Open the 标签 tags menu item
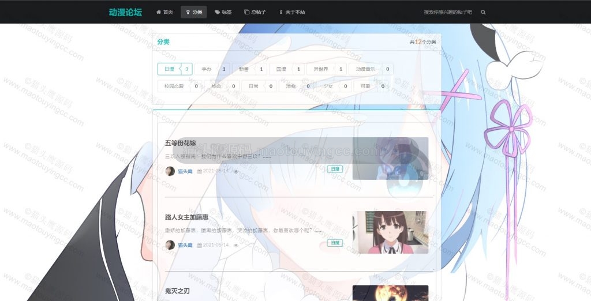The image size is (591, 301). [x=223, y=12]
